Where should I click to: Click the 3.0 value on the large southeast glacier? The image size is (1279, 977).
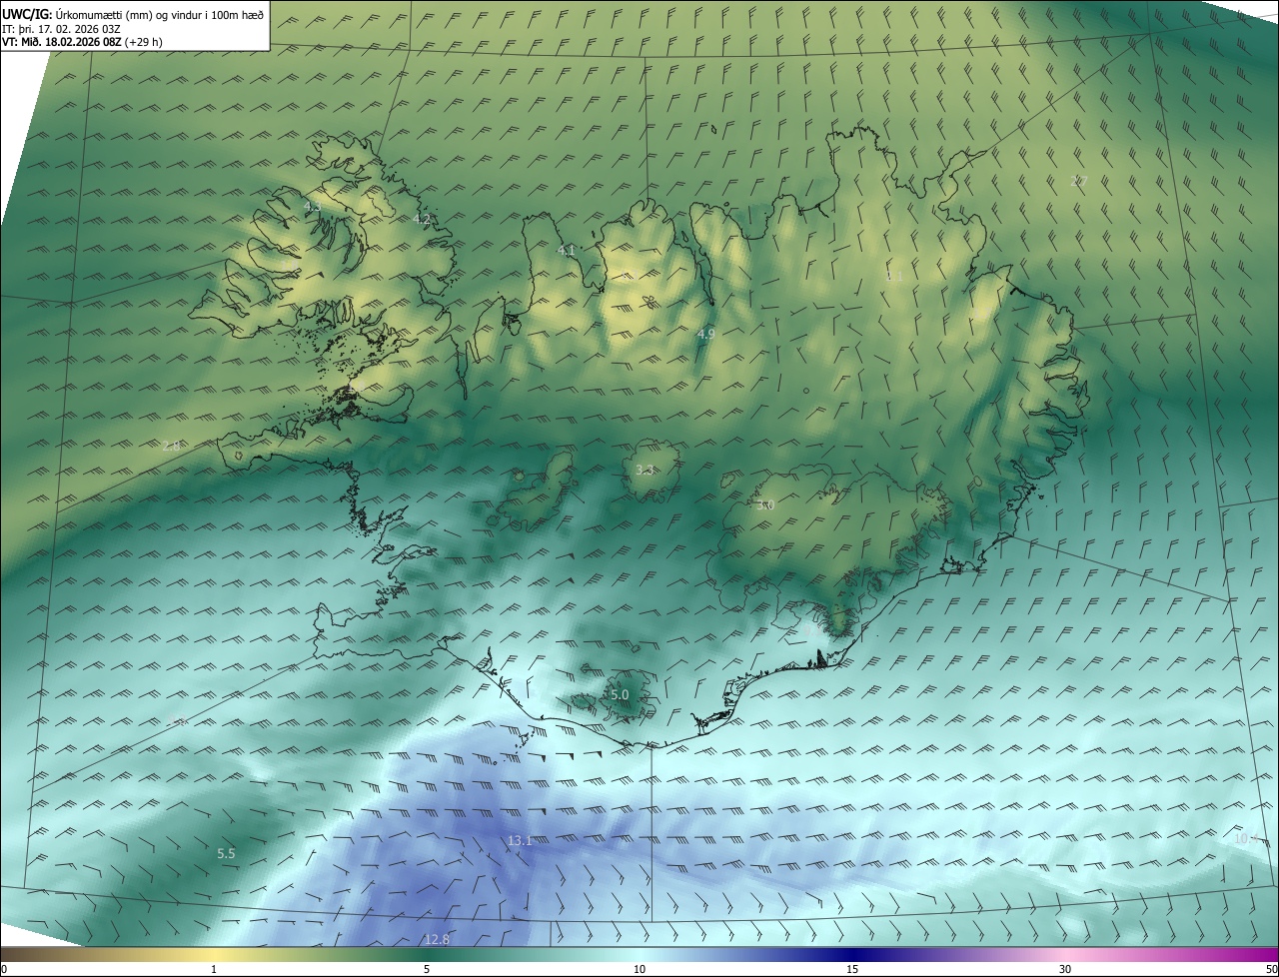tap(765, 505)
